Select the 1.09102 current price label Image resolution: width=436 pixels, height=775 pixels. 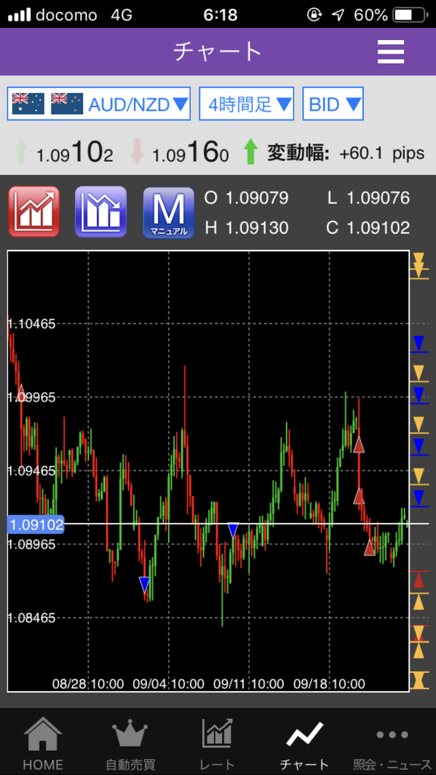(36, 524)
